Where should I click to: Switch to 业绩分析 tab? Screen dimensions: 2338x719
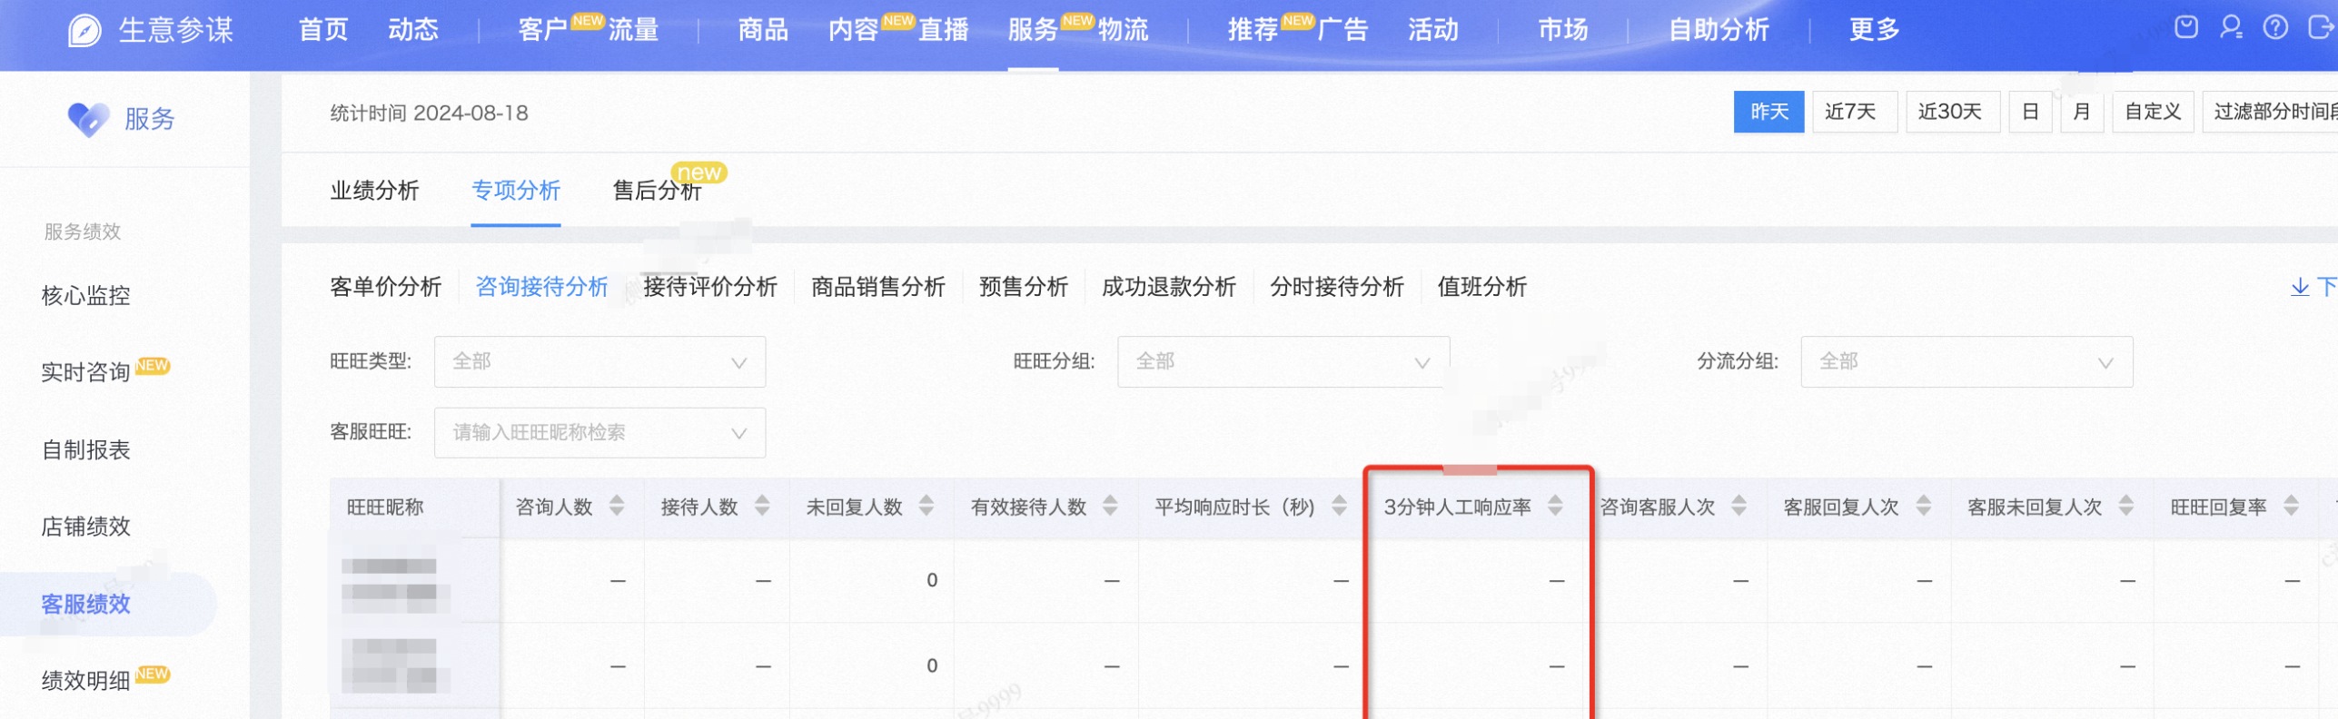[374, 190]
